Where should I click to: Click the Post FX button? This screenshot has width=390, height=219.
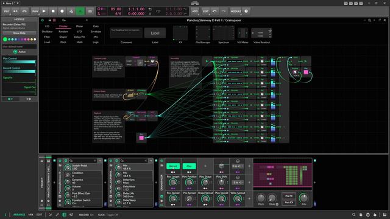[x=289, y=203]
